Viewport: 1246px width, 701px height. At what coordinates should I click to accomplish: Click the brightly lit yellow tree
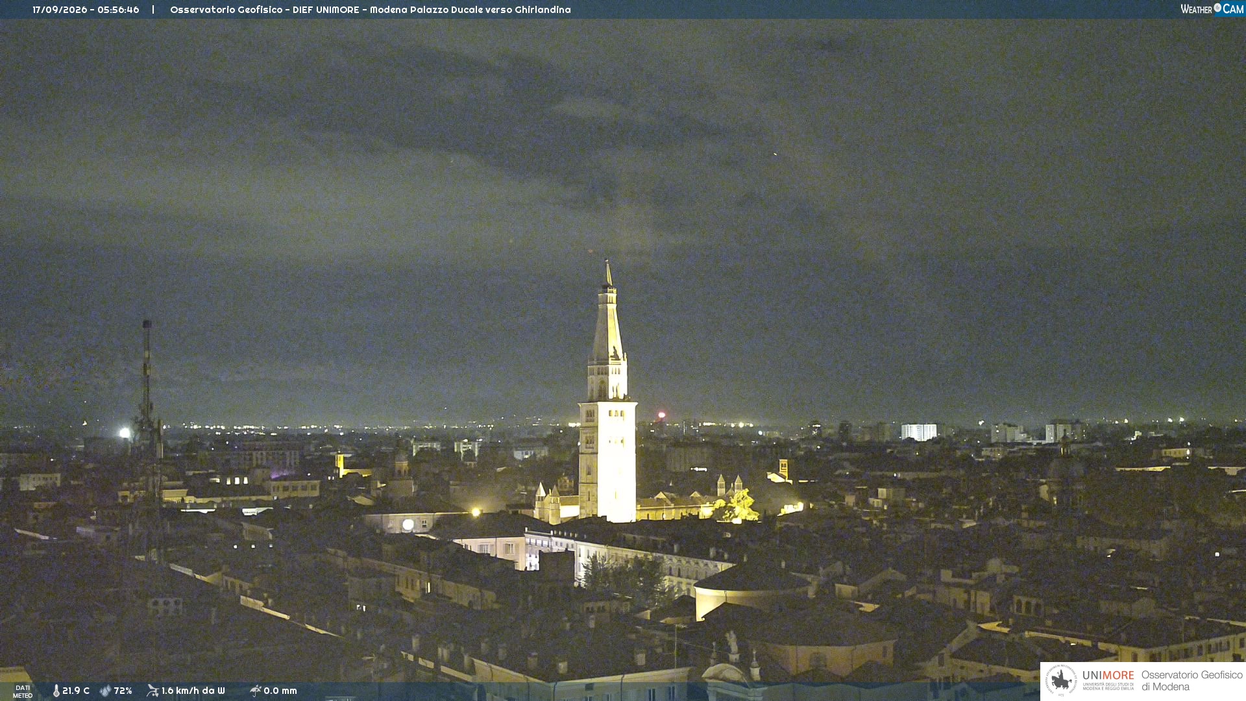point(739,506)
